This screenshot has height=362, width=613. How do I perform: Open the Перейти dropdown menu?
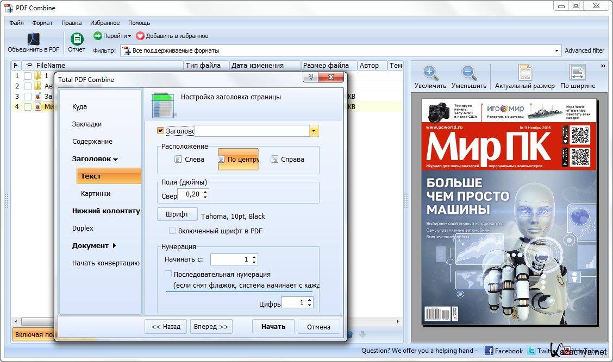(114, 36)
